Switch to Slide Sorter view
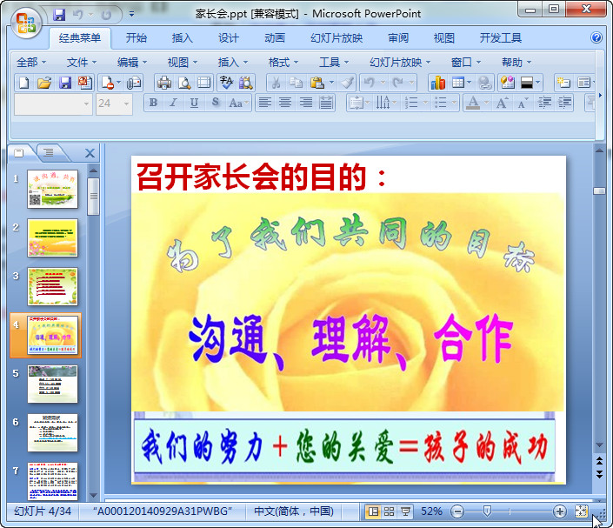Image resolution: width=613 pixels, height=528 pixels. [389, 511]
